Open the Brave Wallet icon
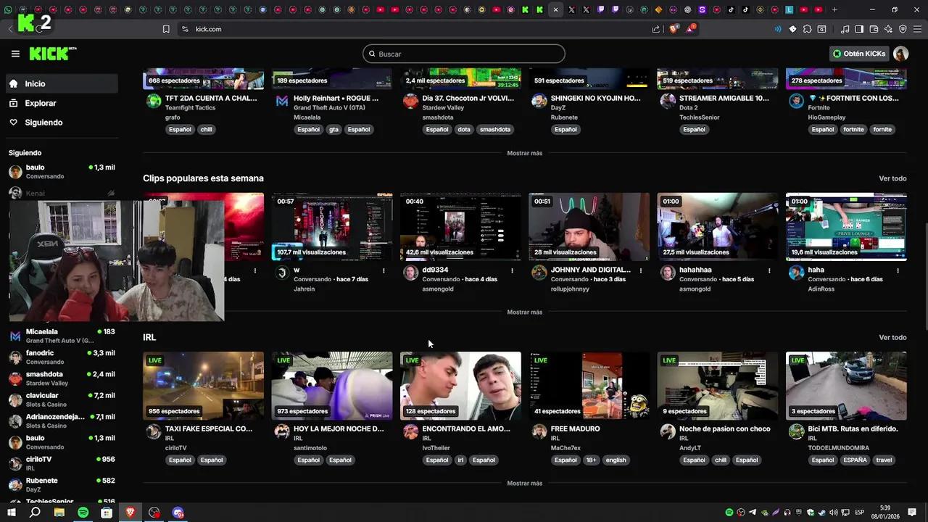The image size is (928, 522). [874, 29]
